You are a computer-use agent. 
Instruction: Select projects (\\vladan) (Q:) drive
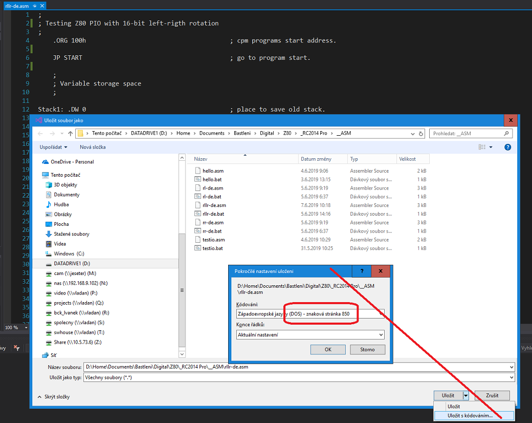pos(78,303)
